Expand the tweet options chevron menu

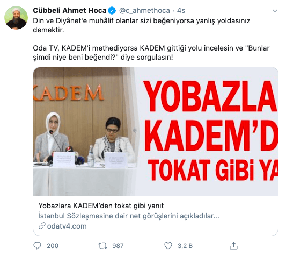(x=275, y=11)
